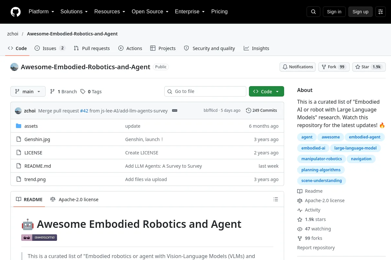Click zchoi avatar next to repository title
391x260 pixels.
[x=14, y=67]
